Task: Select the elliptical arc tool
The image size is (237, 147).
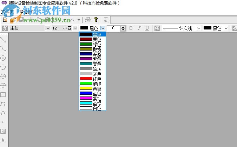Action: click(x=3, y=86)
